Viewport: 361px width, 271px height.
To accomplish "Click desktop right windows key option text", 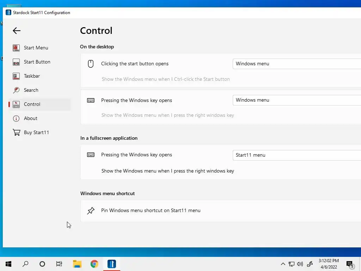I will click(167, 115).
